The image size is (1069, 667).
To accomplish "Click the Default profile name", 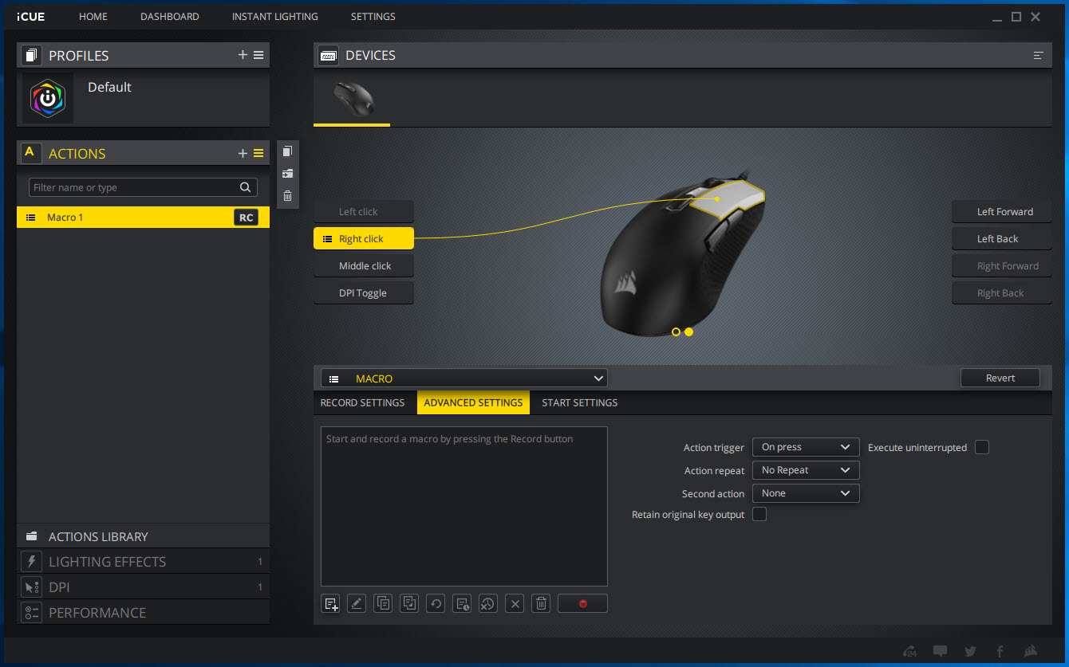I will tap(109, 87).
